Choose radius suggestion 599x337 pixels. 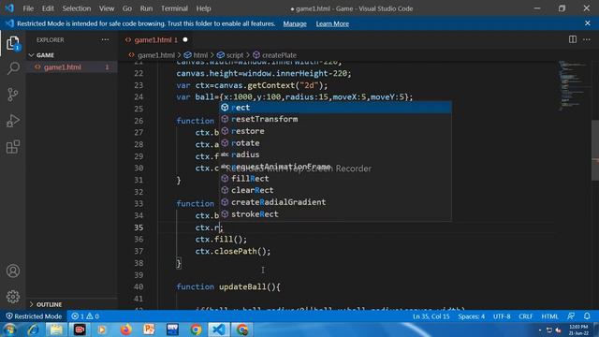coord(335,154)
